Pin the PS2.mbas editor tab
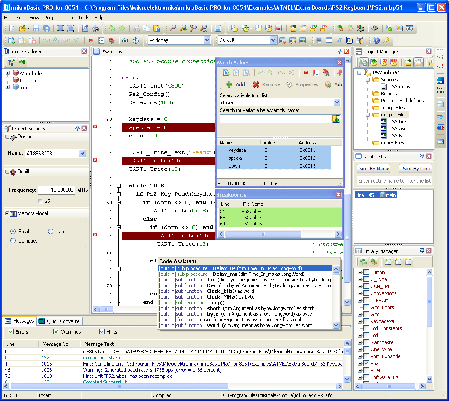 pos(340,51)
